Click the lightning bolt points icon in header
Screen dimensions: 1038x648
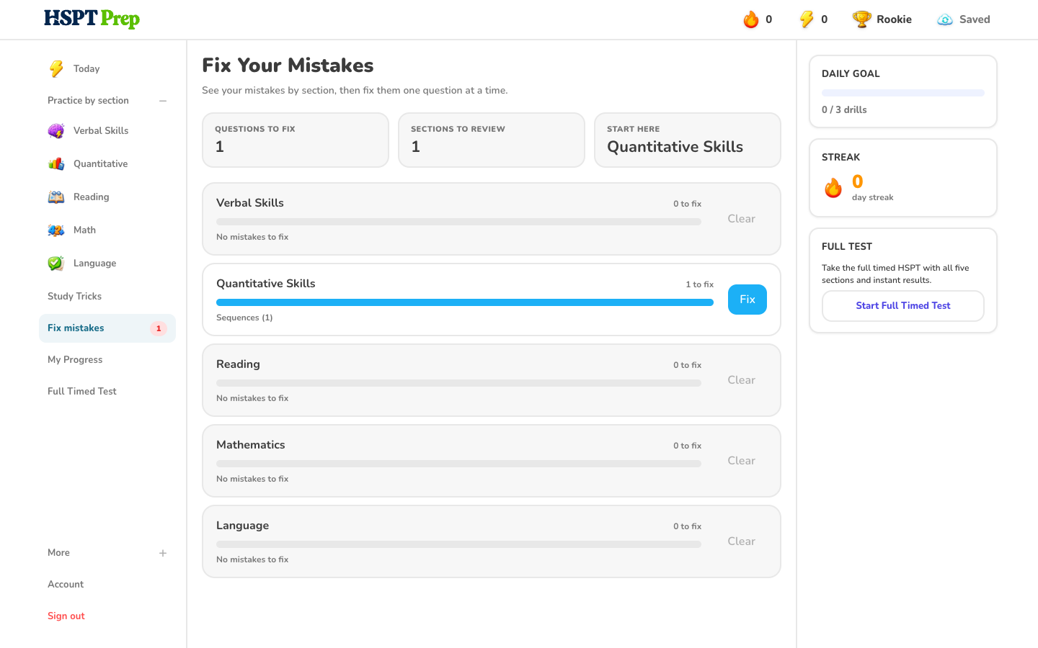click(x=807, y=19)
